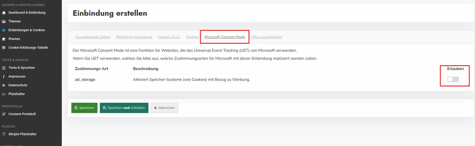Click the Cookie-Erklärungs-Tabelle table icon

(4, 48)
